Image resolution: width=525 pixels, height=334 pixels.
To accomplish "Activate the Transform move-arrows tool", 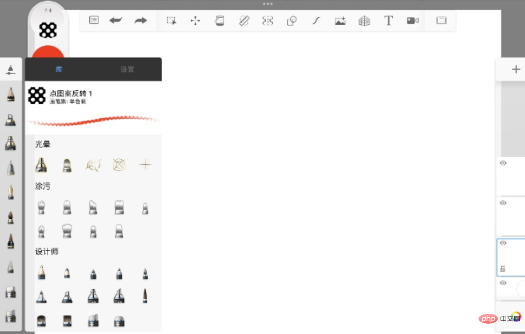I will [195, 21].
